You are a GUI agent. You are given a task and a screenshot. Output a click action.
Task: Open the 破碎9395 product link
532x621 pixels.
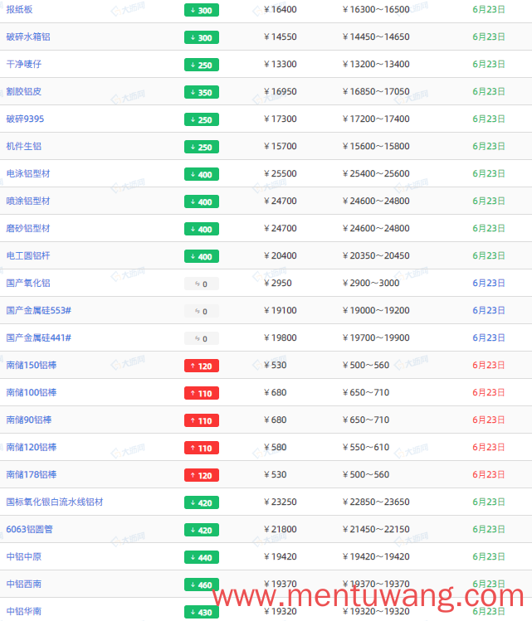click(25, 119)
